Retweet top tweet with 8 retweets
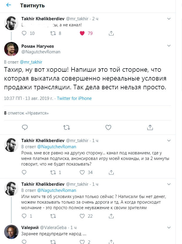 pos(53,33)
